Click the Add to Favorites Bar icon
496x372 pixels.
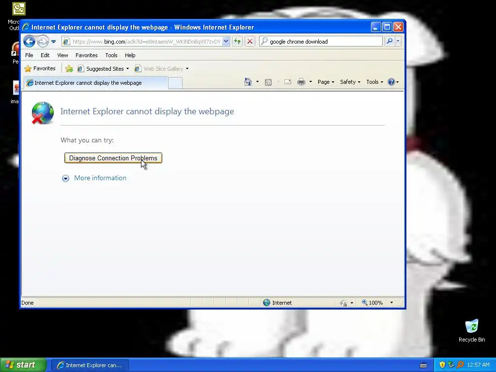[69, 69]
